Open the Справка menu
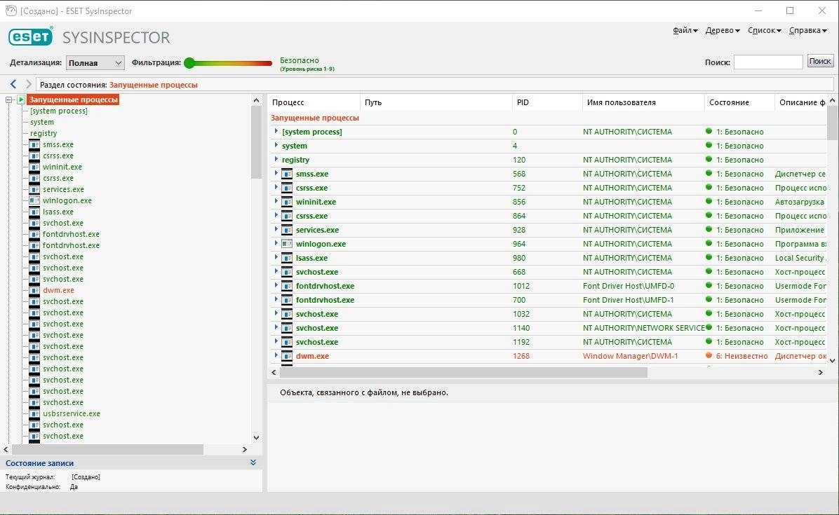This screenshot has height=515, width=839. [x=808, y=30]
